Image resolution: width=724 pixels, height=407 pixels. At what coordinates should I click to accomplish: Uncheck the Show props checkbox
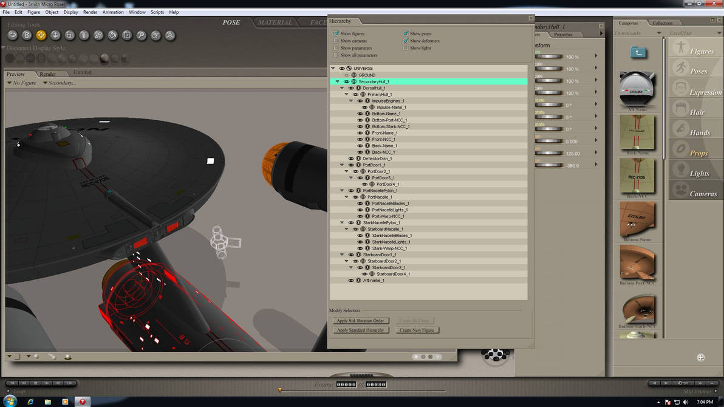405,33
